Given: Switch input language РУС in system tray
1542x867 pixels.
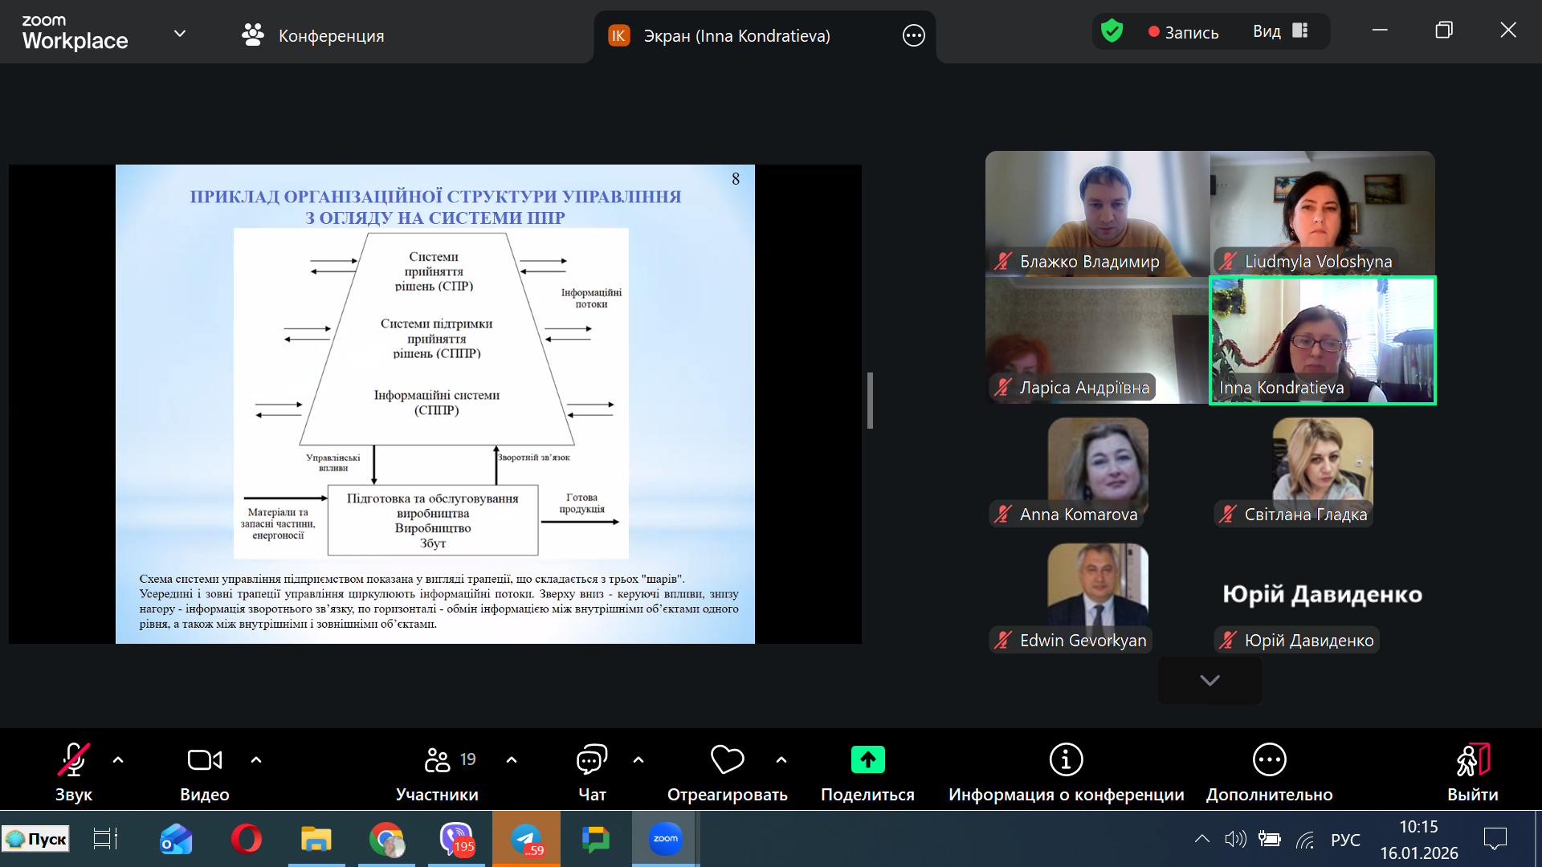Looking at the screenshot, I should coord(1345,840).
